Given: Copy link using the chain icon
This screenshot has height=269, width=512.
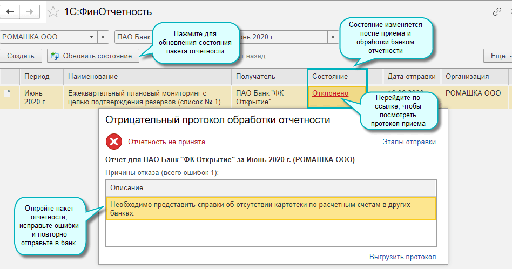Looking at the screenshot, I should click(497, 12).
